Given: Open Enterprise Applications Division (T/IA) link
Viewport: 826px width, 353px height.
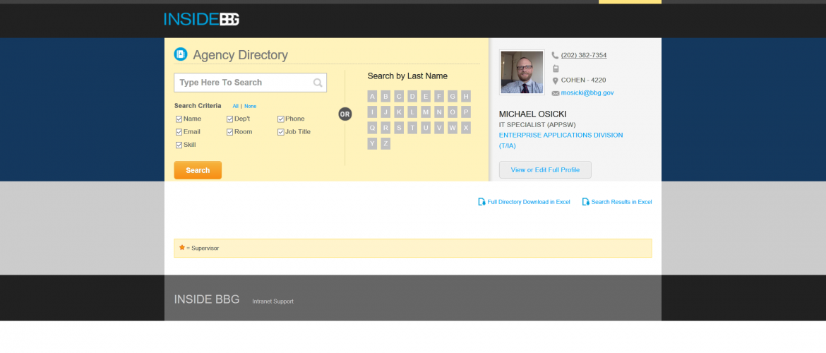Looking at the screenshot, I should tap(561, 140).
